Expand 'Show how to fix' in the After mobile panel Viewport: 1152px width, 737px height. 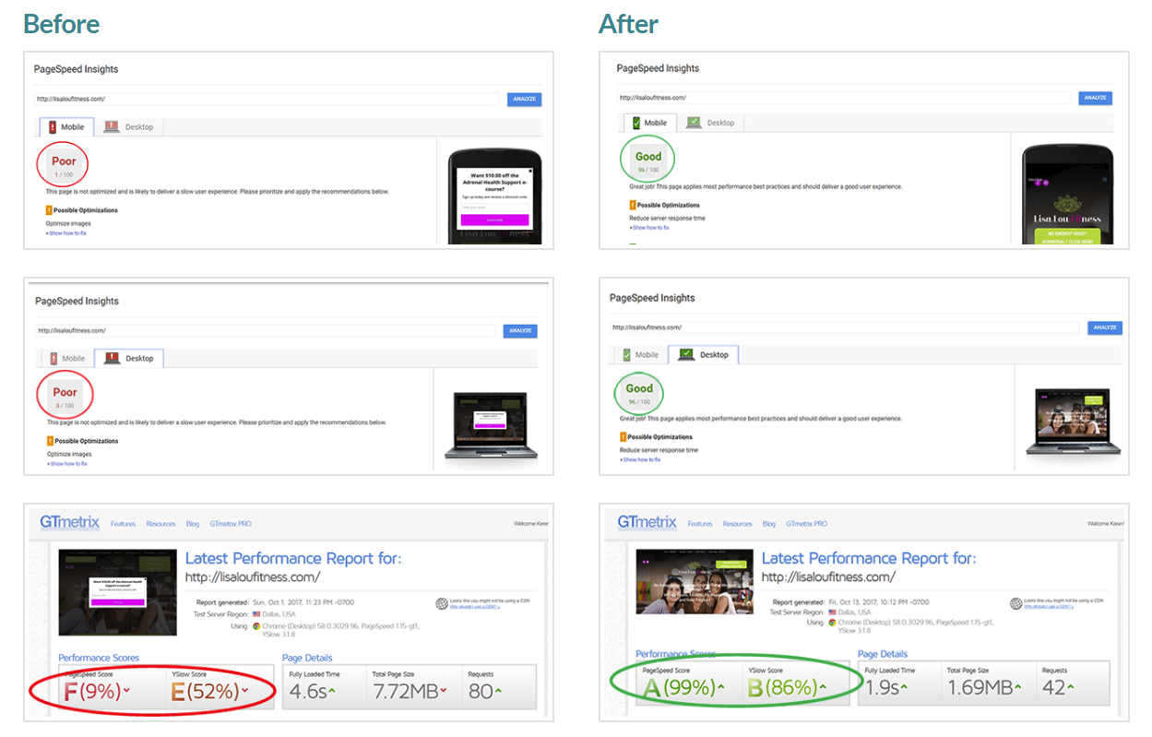click(650, 228)
